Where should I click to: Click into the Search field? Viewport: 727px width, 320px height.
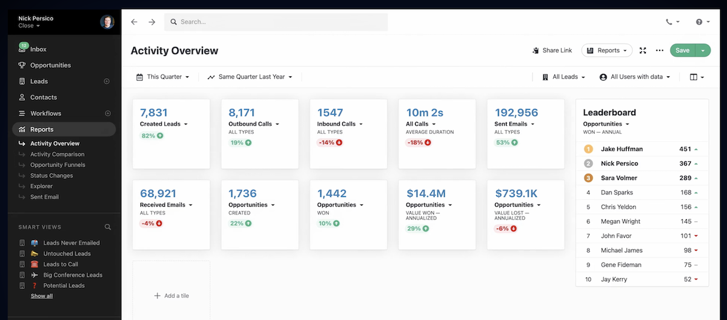pyautogui.click(x=276, y=22)
